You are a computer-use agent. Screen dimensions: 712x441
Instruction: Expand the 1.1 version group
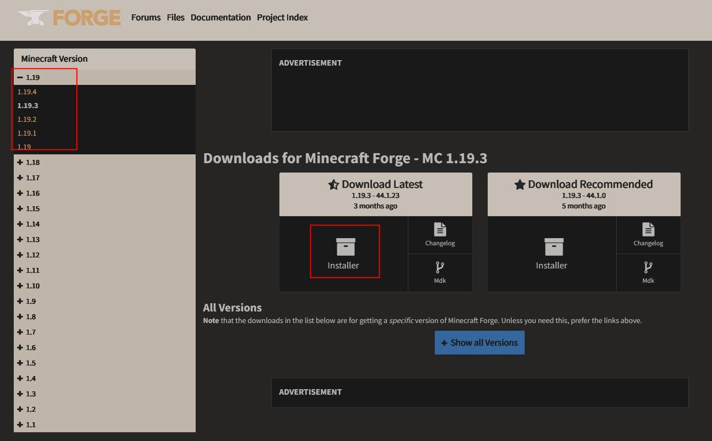click(x=105, y=424)
